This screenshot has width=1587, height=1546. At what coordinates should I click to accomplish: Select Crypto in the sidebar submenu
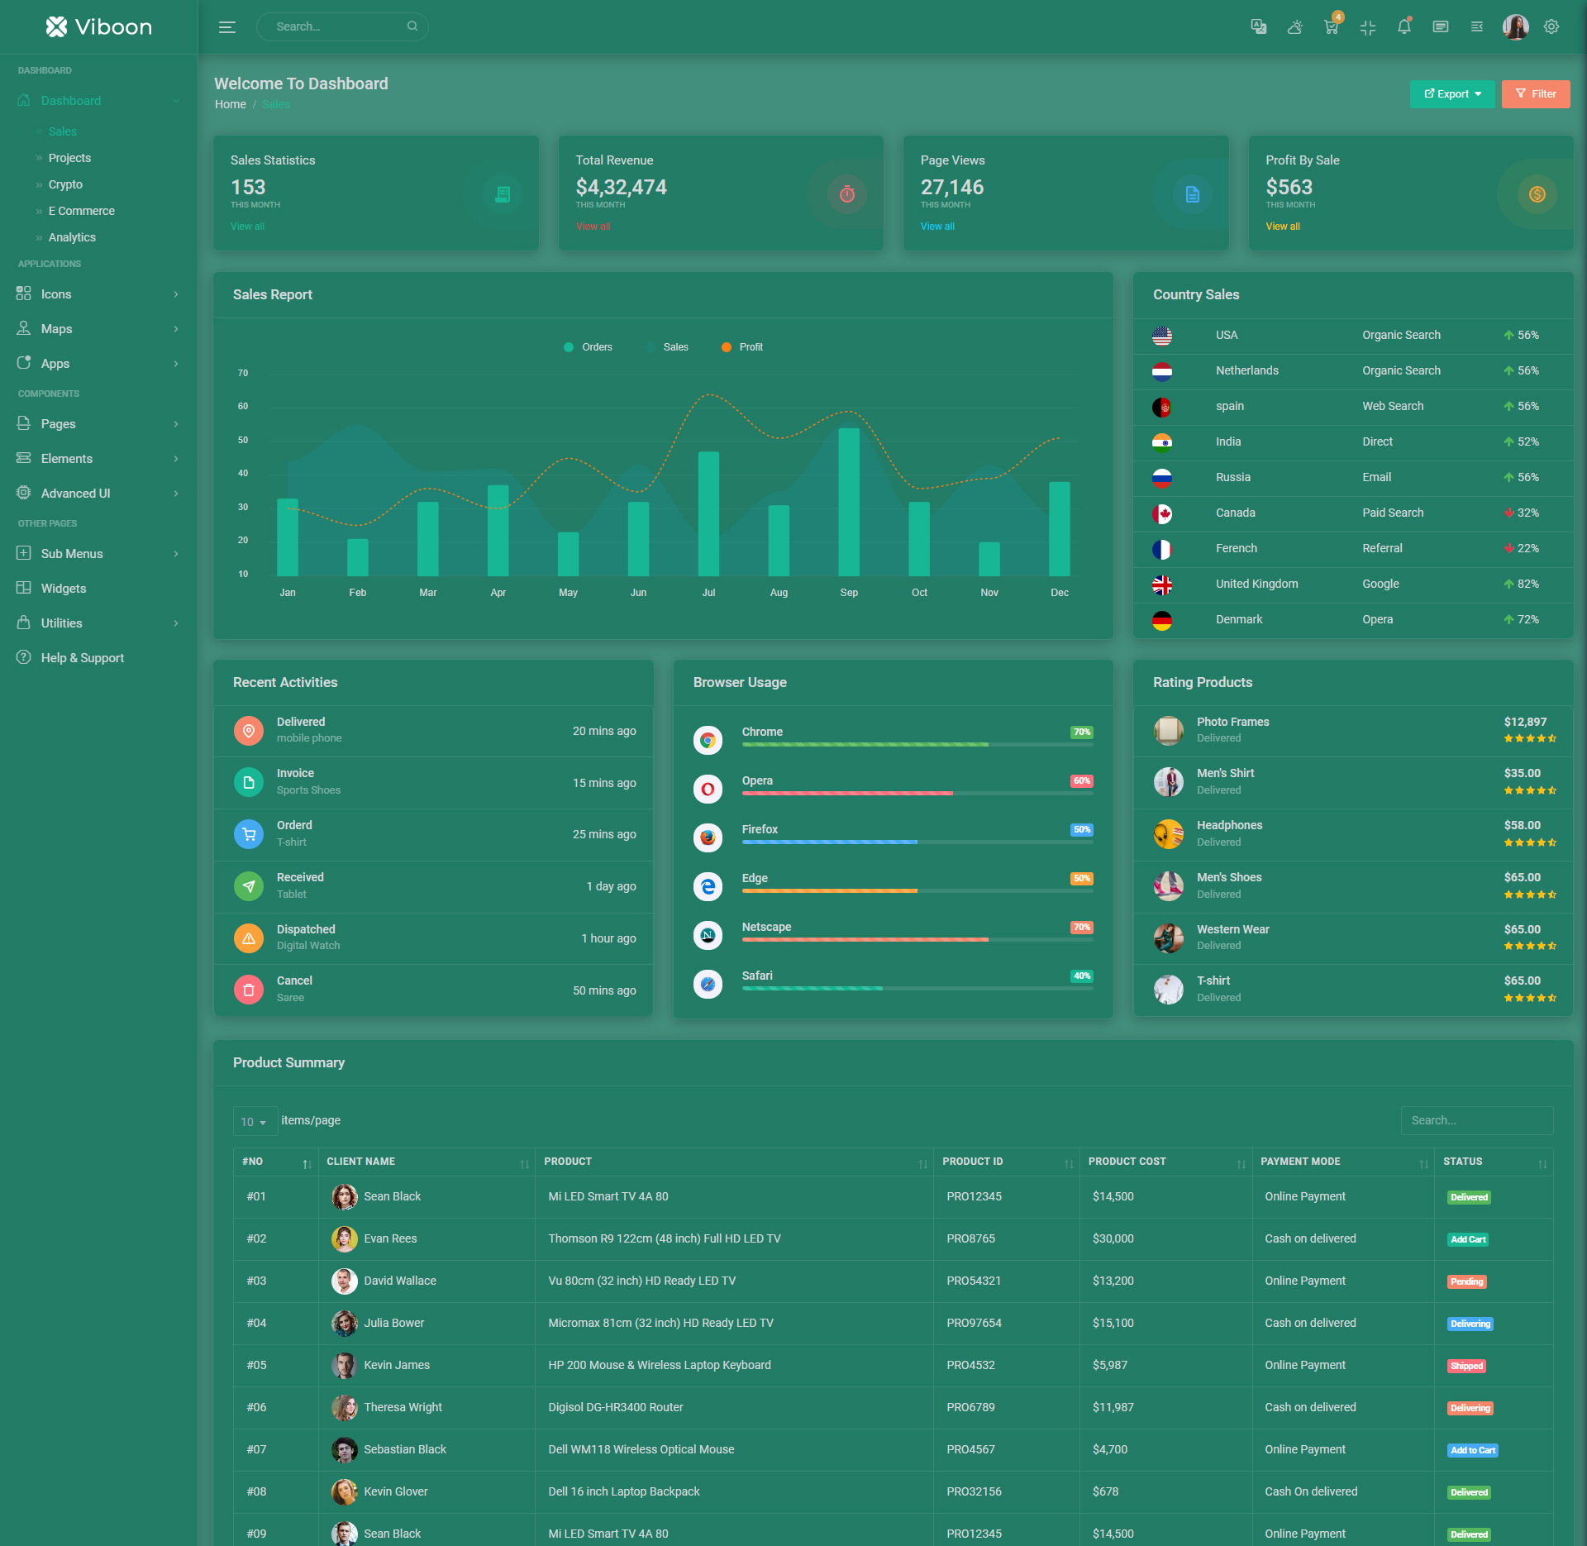[x=65, y=184]
